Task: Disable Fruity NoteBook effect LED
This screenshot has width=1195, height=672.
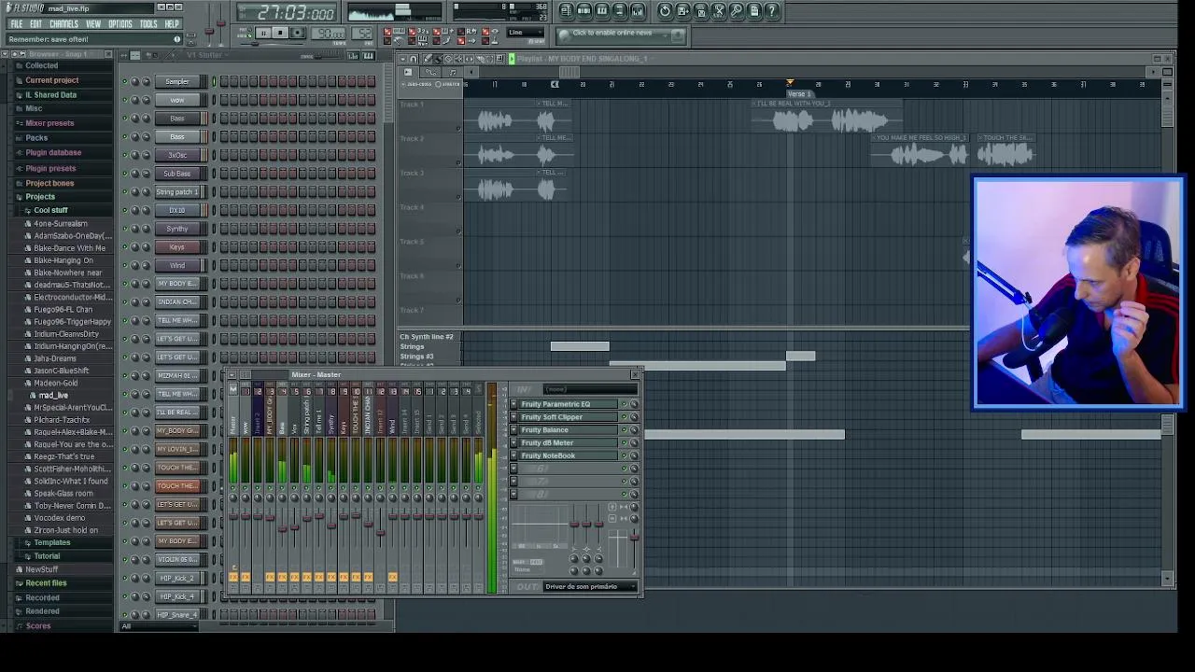Action: pyautogui.click(x=624, y=455)
